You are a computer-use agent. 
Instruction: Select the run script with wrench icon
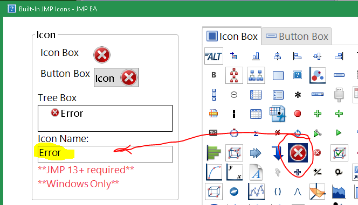click(318, 133)
